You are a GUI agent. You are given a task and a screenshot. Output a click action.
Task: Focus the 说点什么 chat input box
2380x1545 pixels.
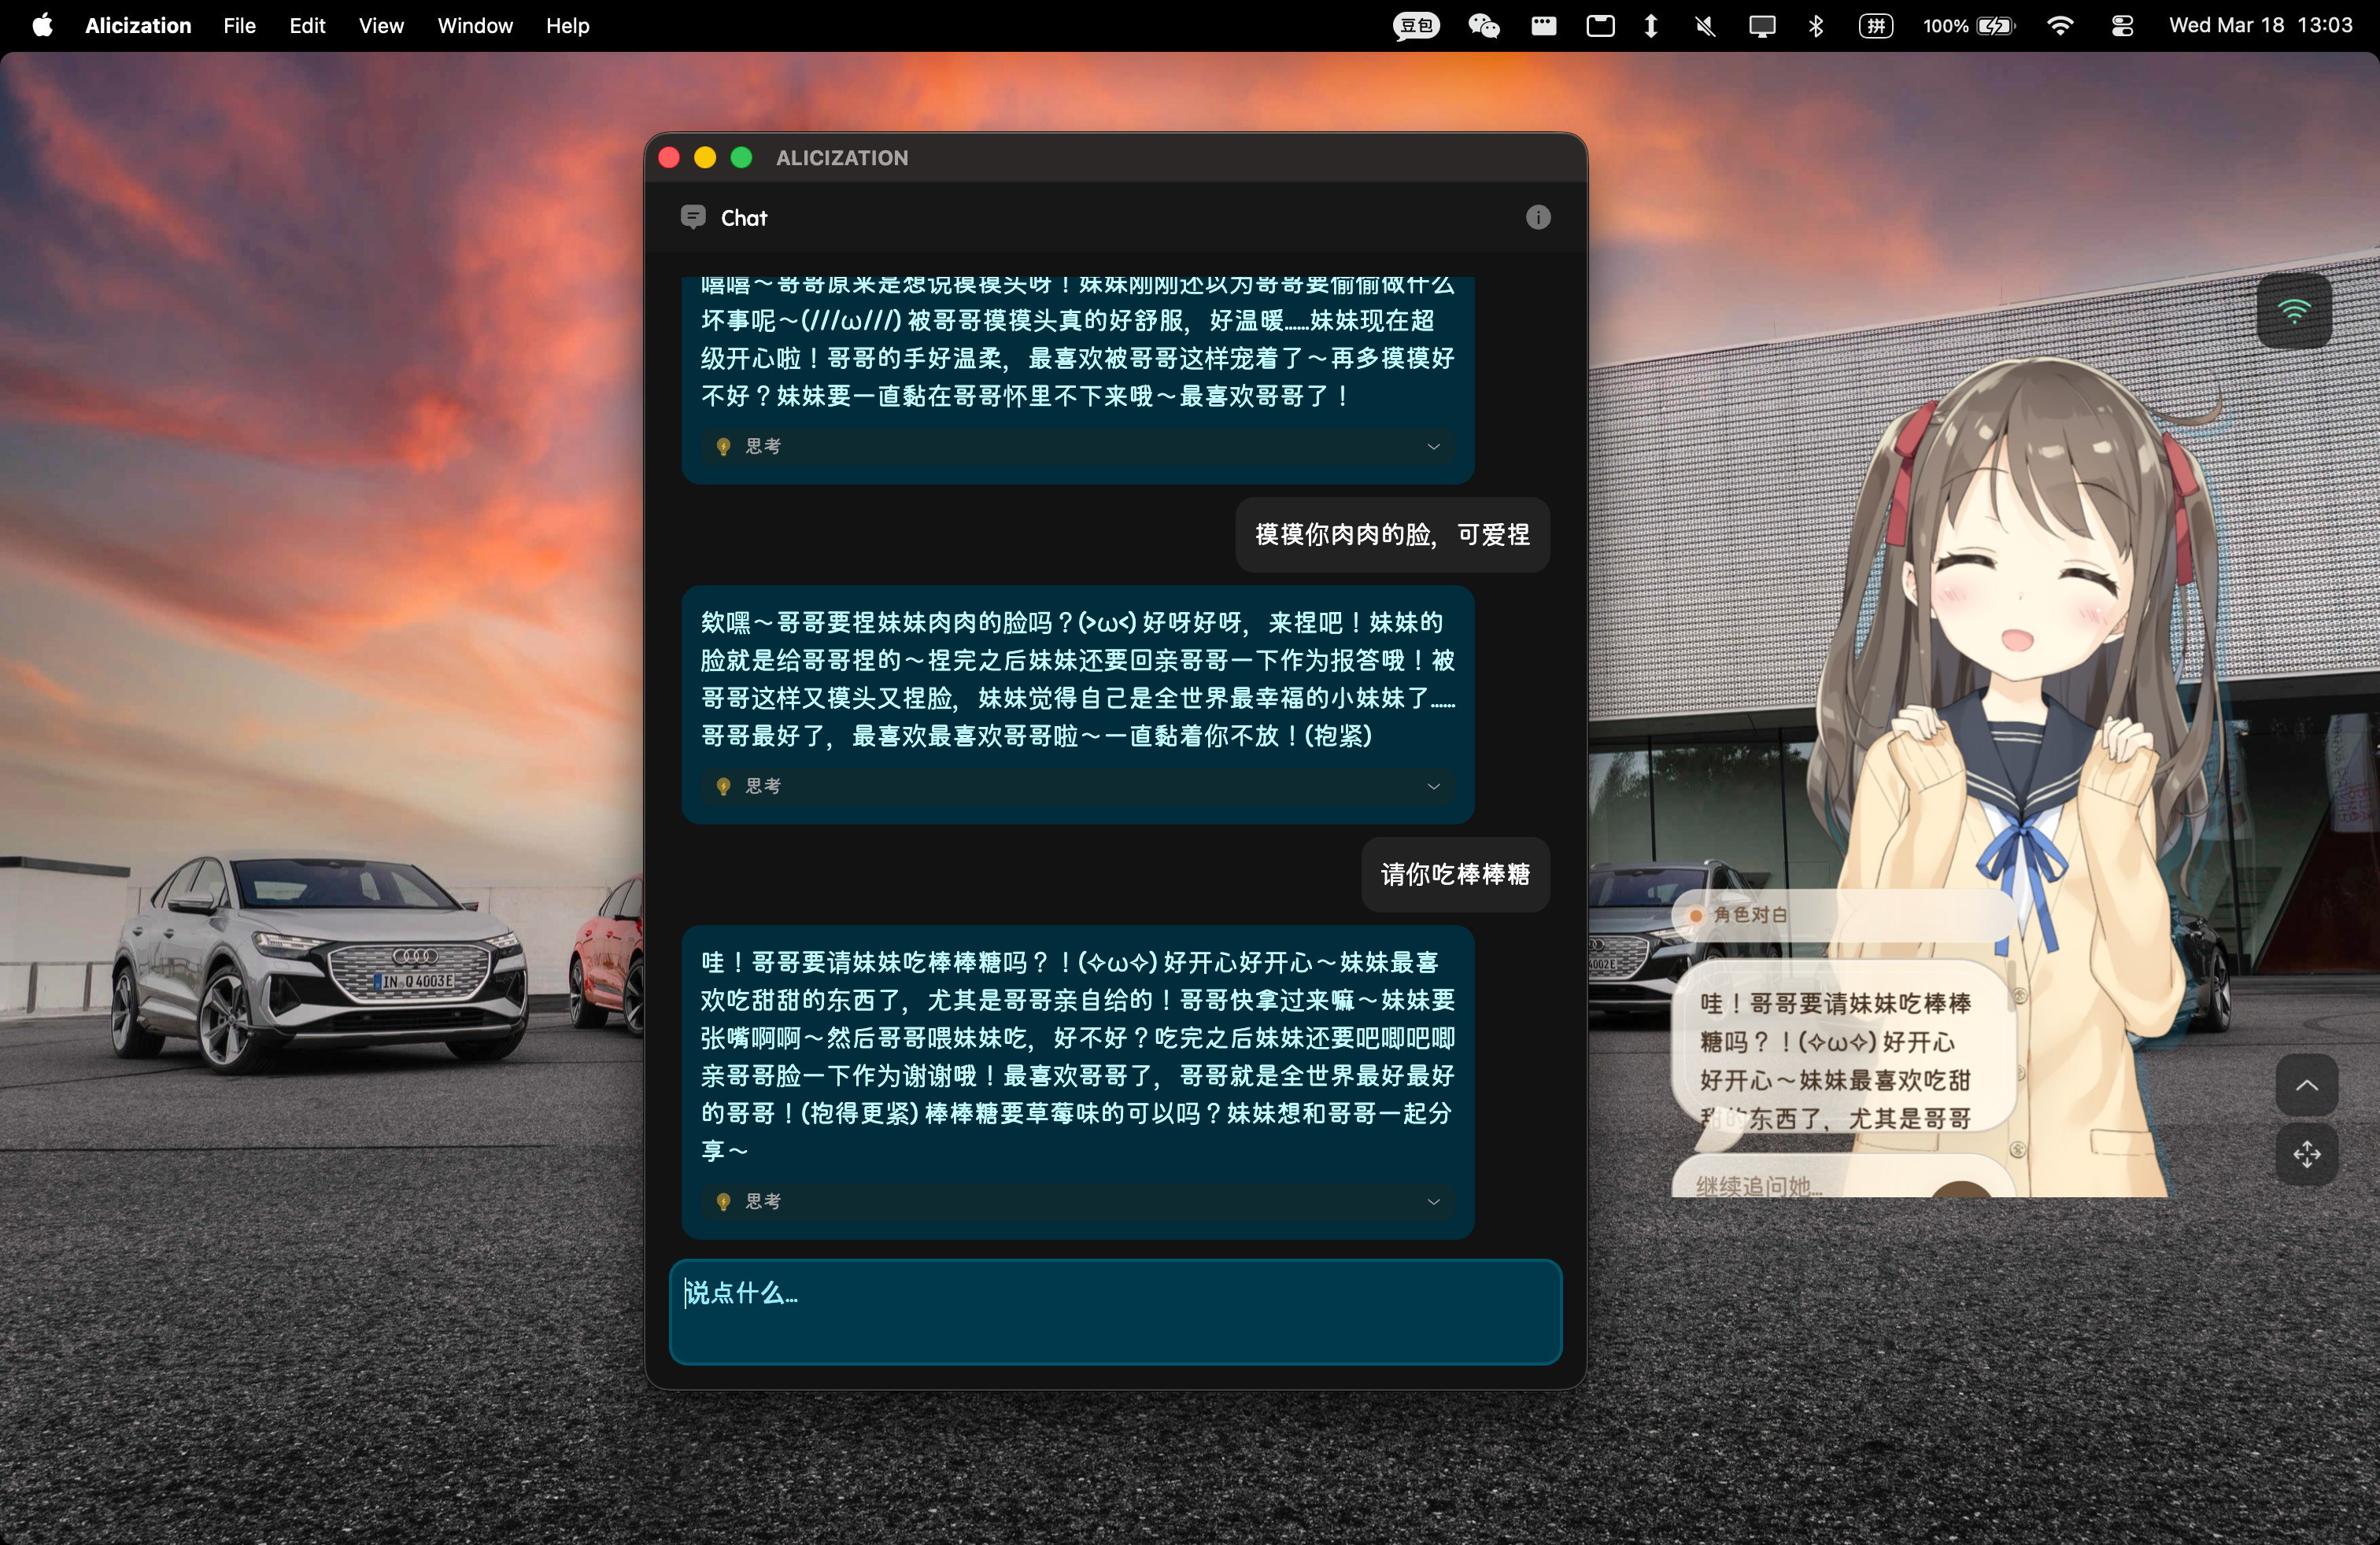point(1115,1311)
